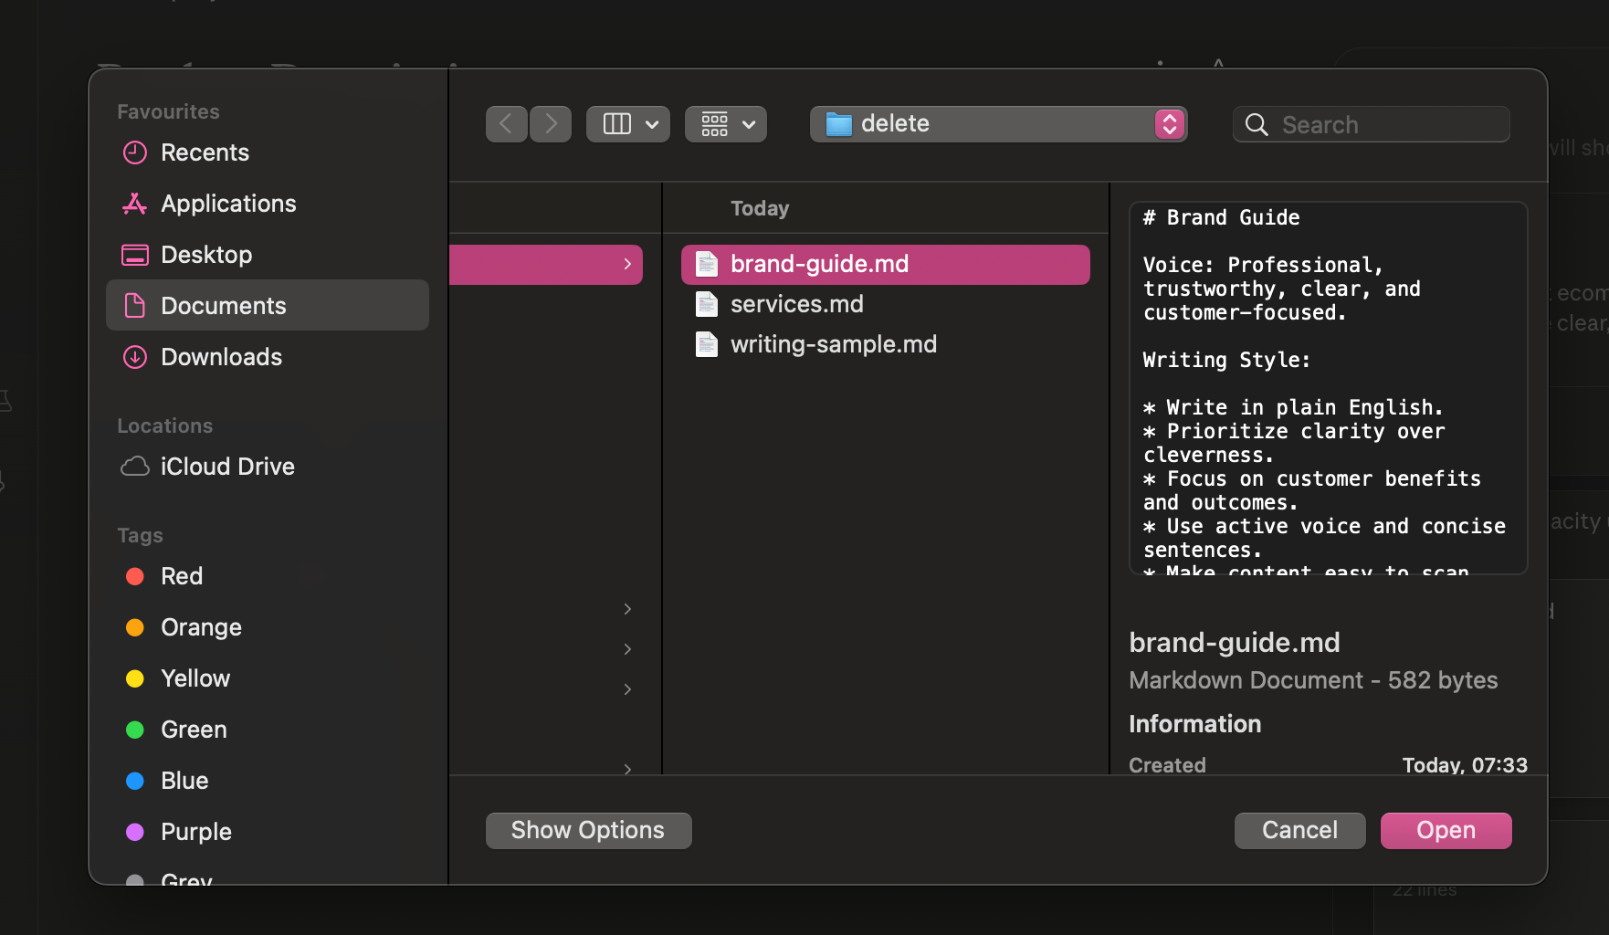
Task: Click the blue delete folder icon
Action: 838,124
